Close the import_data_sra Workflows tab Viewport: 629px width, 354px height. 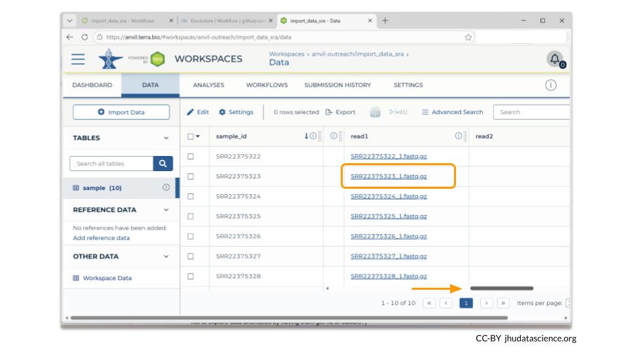(171, 20)
